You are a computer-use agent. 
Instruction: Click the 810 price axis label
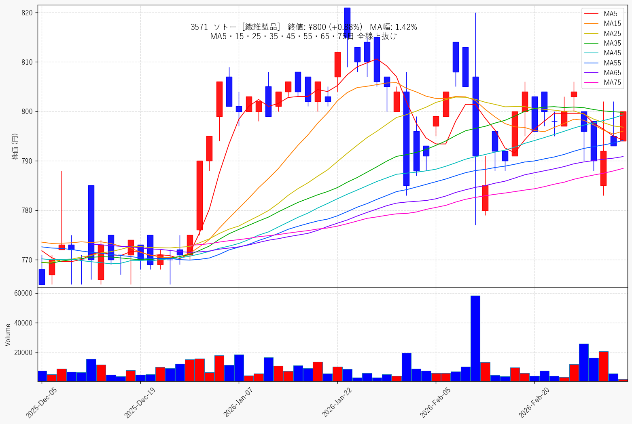(x=27, y=62)
